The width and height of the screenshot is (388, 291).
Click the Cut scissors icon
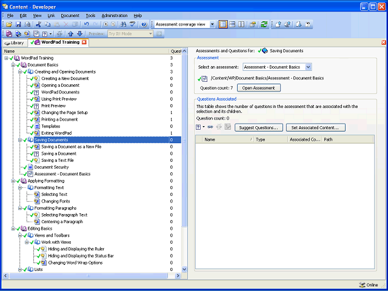[x=38, y=24]
